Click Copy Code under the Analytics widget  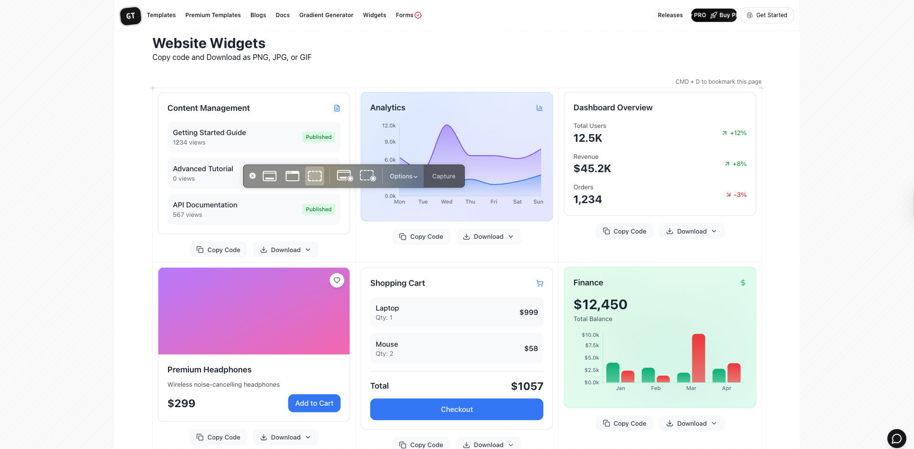421,236
